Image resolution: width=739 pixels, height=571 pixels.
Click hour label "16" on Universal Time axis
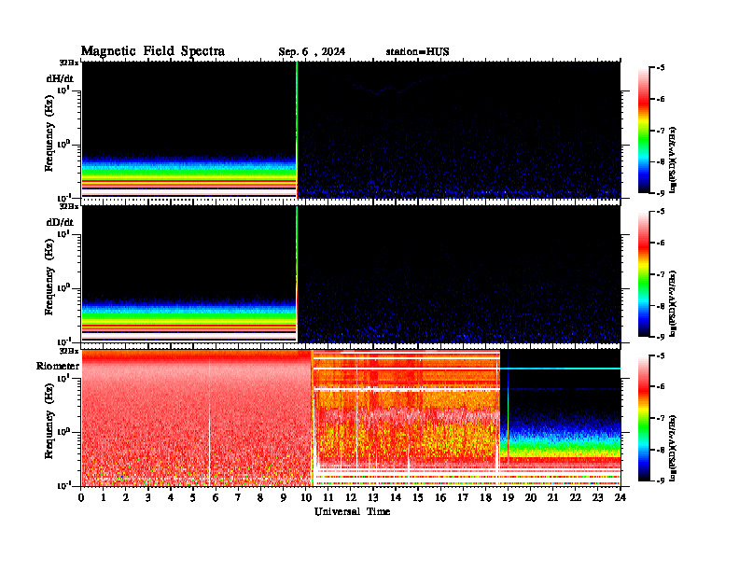pos(440,498)
